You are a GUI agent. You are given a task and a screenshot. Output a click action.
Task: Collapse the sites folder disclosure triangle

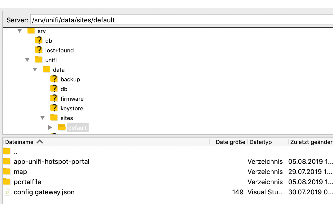43,118
